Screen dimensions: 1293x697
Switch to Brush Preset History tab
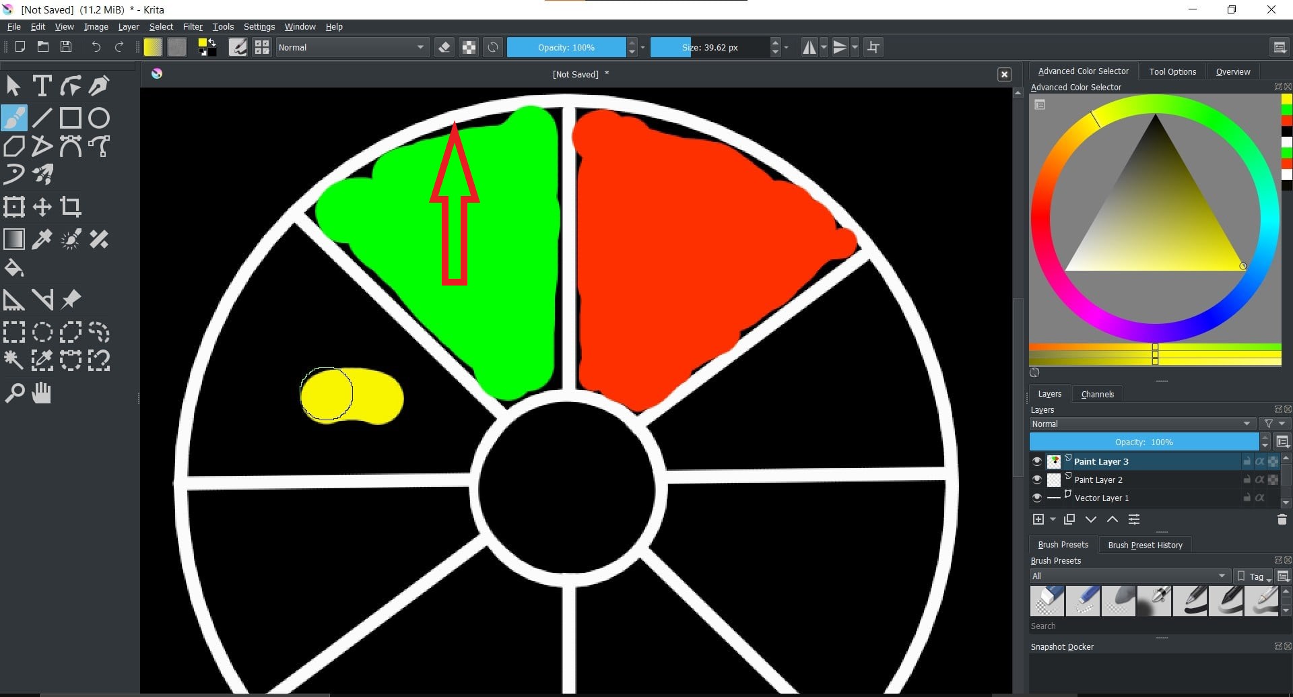point(1145,545)
